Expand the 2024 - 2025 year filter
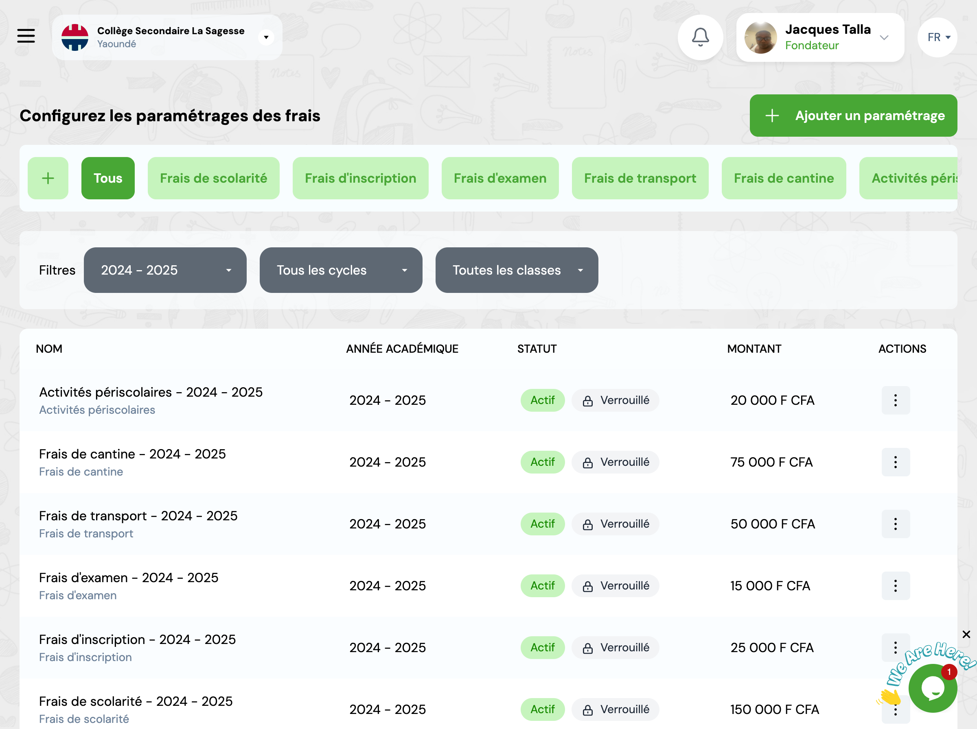977x729 pixels. tap(165, 270)
